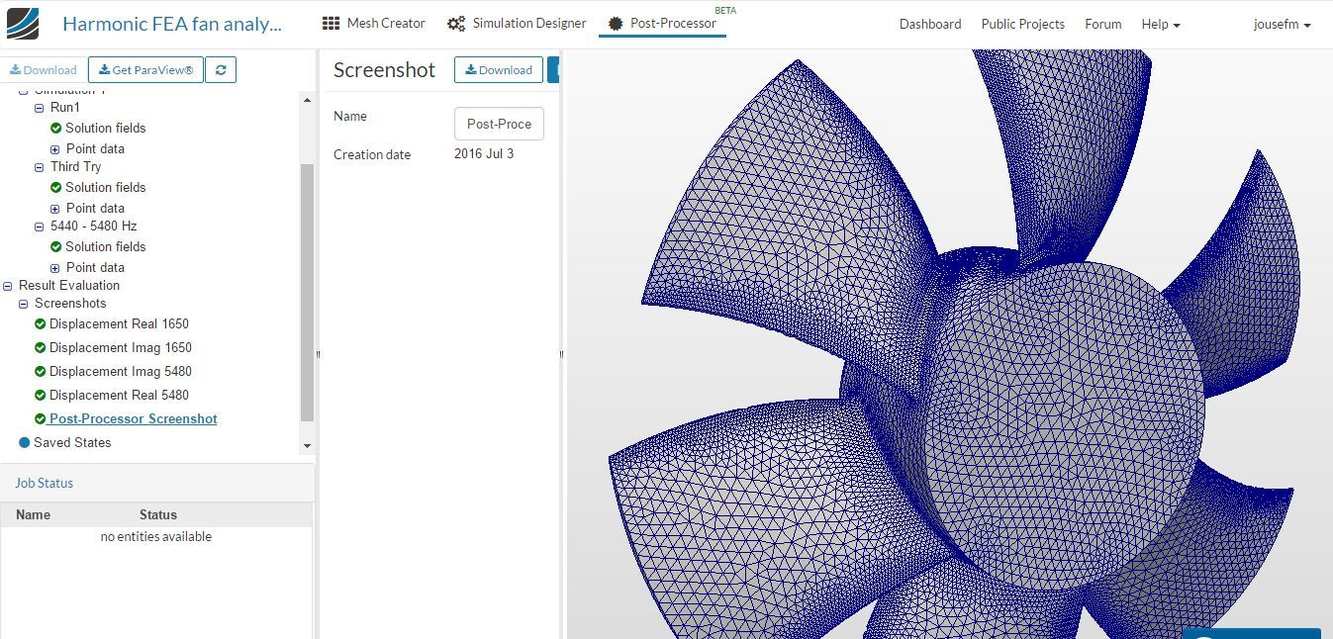Click the tree panel scrollbar thumb
Viewport: 1333px width, 639px height.
tap(307, 292)
